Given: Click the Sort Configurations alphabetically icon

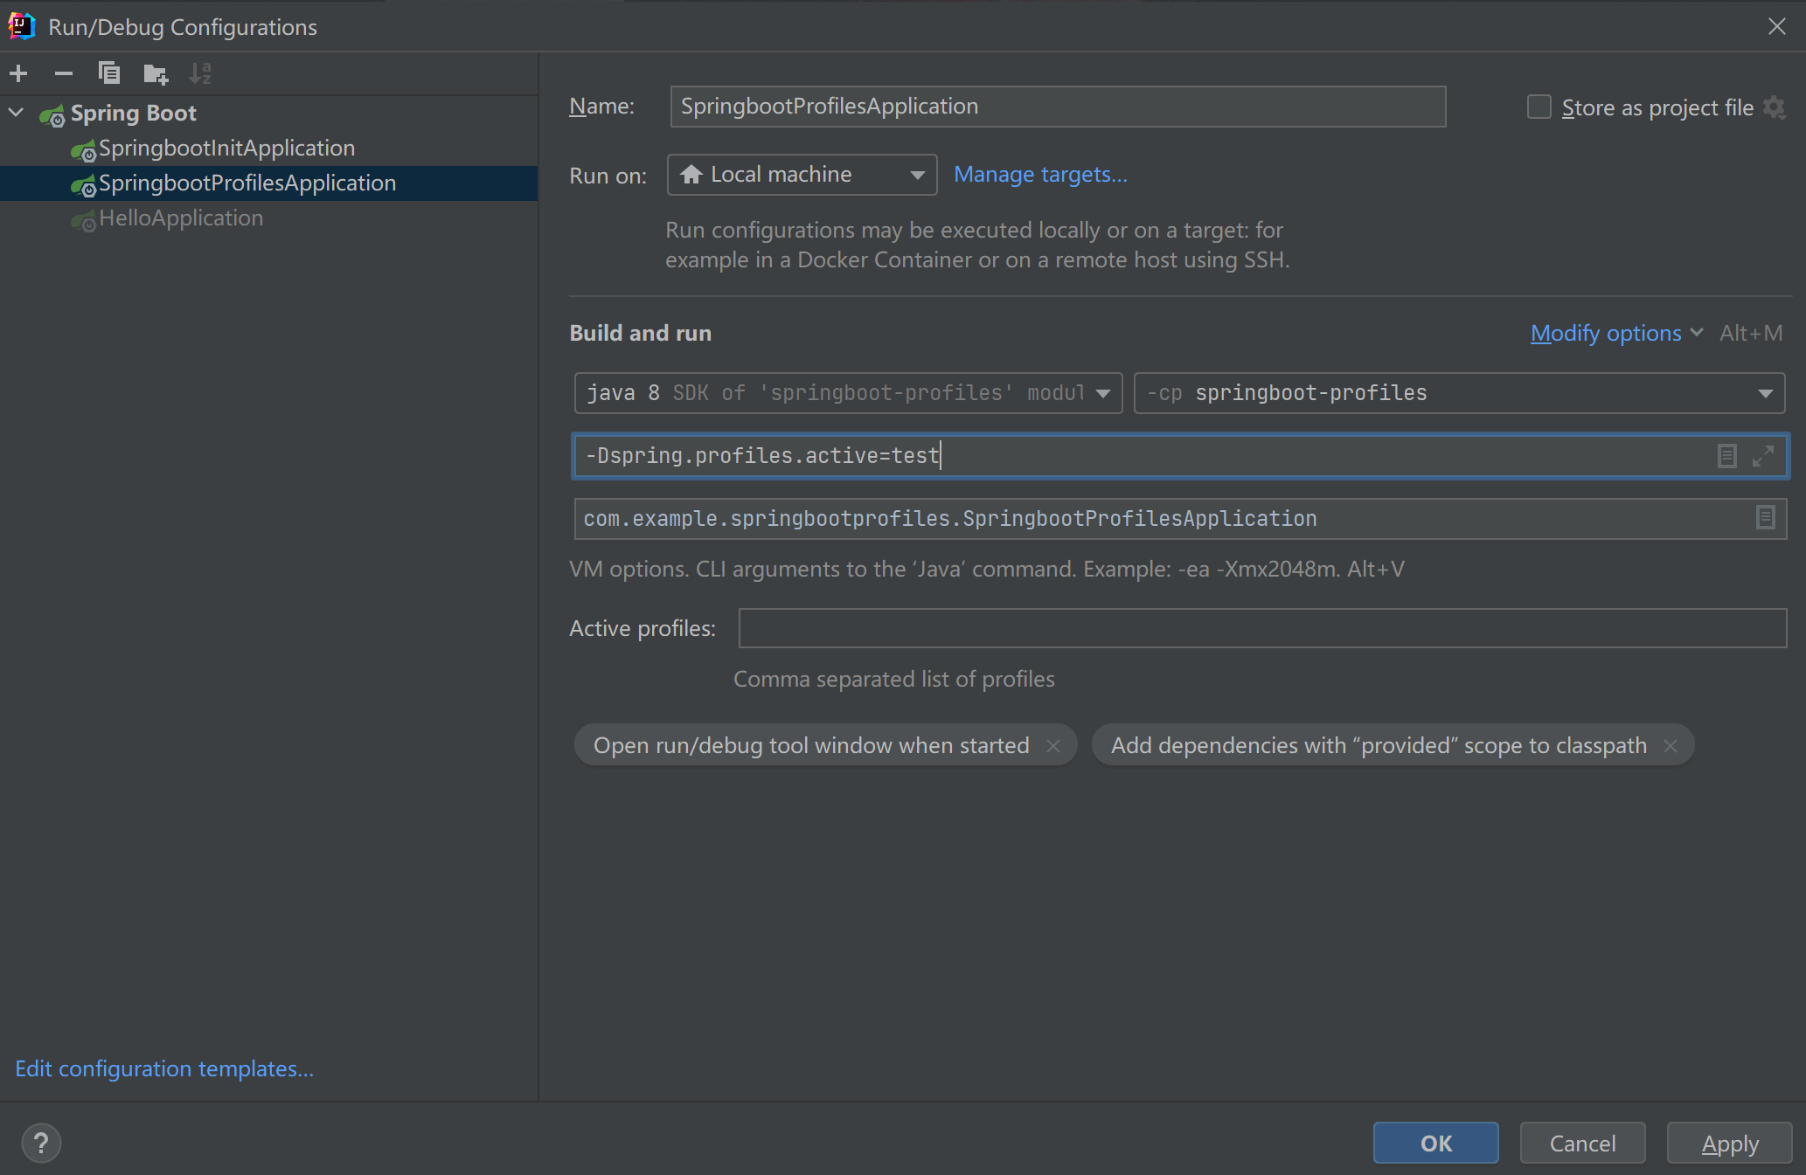Looking at the screenshot, I should tap(200, 73).
